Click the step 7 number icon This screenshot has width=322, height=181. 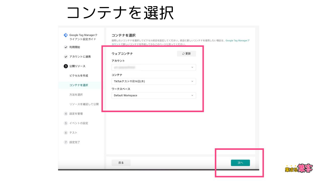(x=66, y=142)
